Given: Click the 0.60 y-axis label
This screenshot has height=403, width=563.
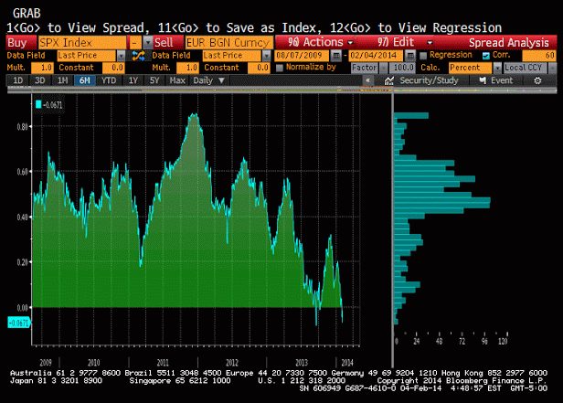Looking at the screenshot, I should pyautogui.click(x=22, y=172).
